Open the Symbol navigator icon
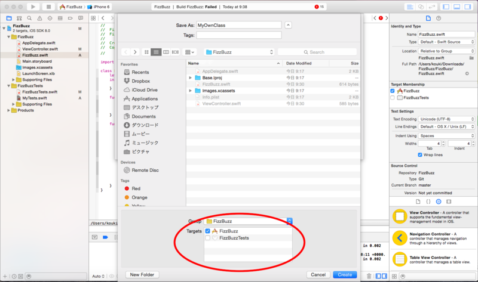 coord(19,18)
